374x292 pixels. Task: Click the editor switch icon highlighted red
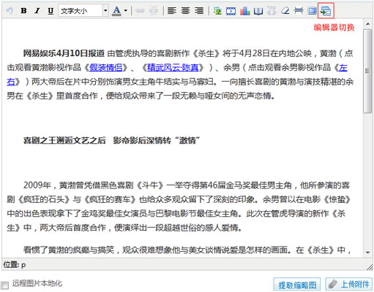coord(326,11)
